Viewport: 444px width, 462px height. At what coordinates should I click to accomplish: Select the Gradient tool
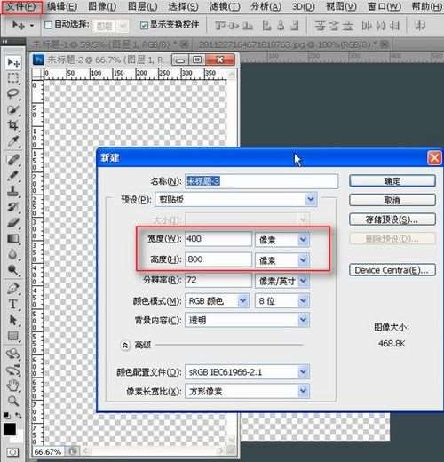click(13, 239)
